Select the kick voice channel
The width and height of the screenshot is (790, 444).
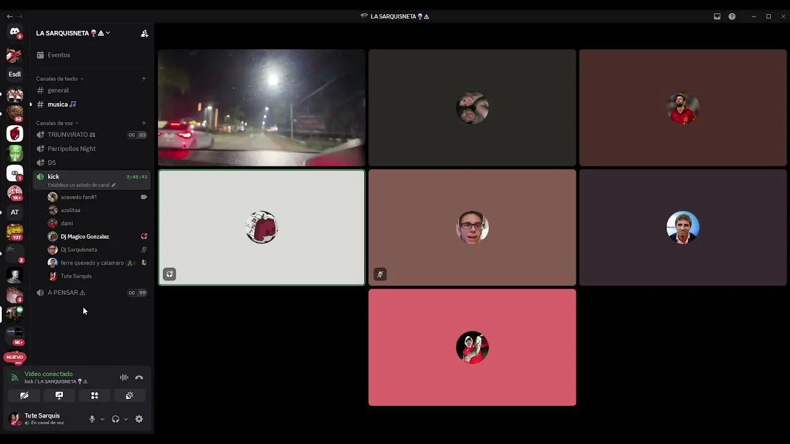92,177
